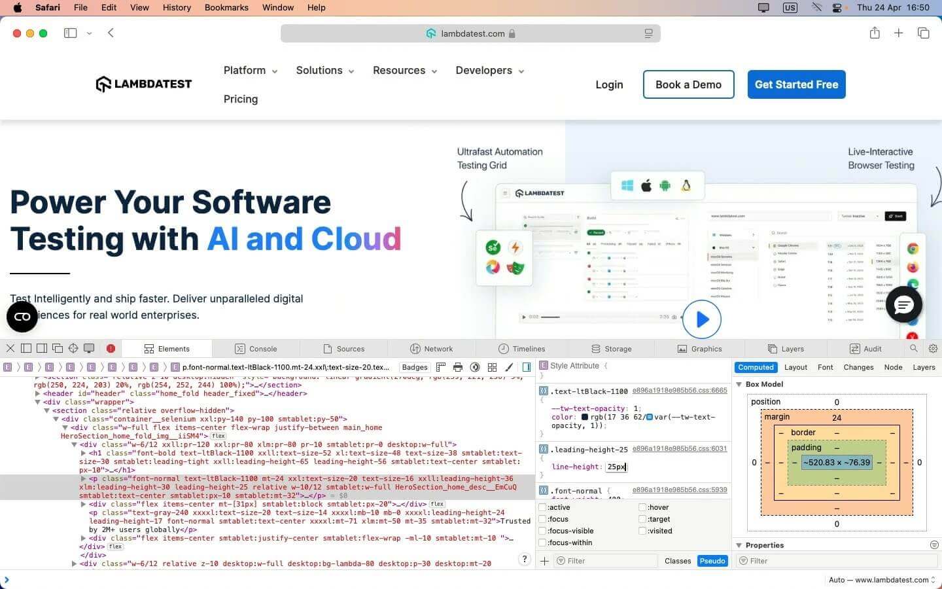Click the Reader icon in the address bar
Image resolution: width=942 pixels, height=589 pixels.
coord(649,33)
